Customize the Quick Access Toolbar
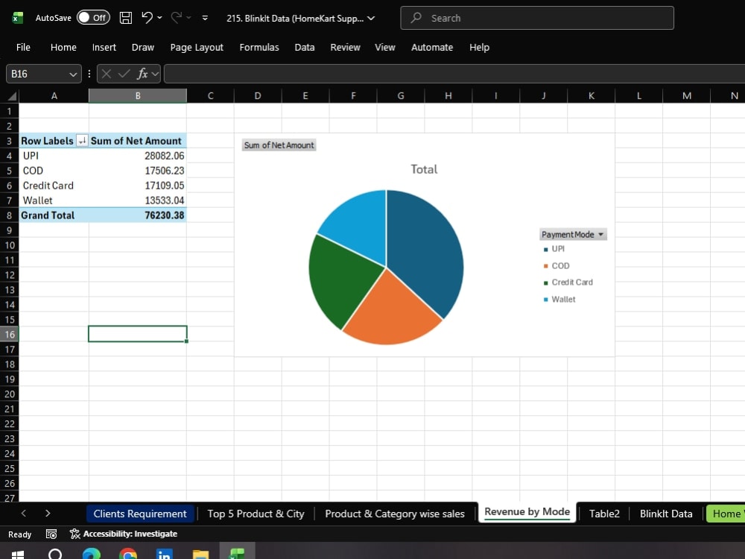The height and width of the screenshot is (559, 745). pyautogui.click(x=205, y=18)
